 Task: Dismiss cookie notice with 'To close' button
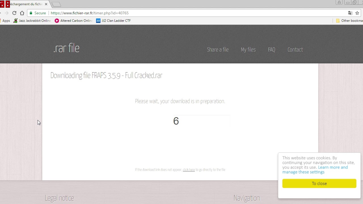point(319,183)
